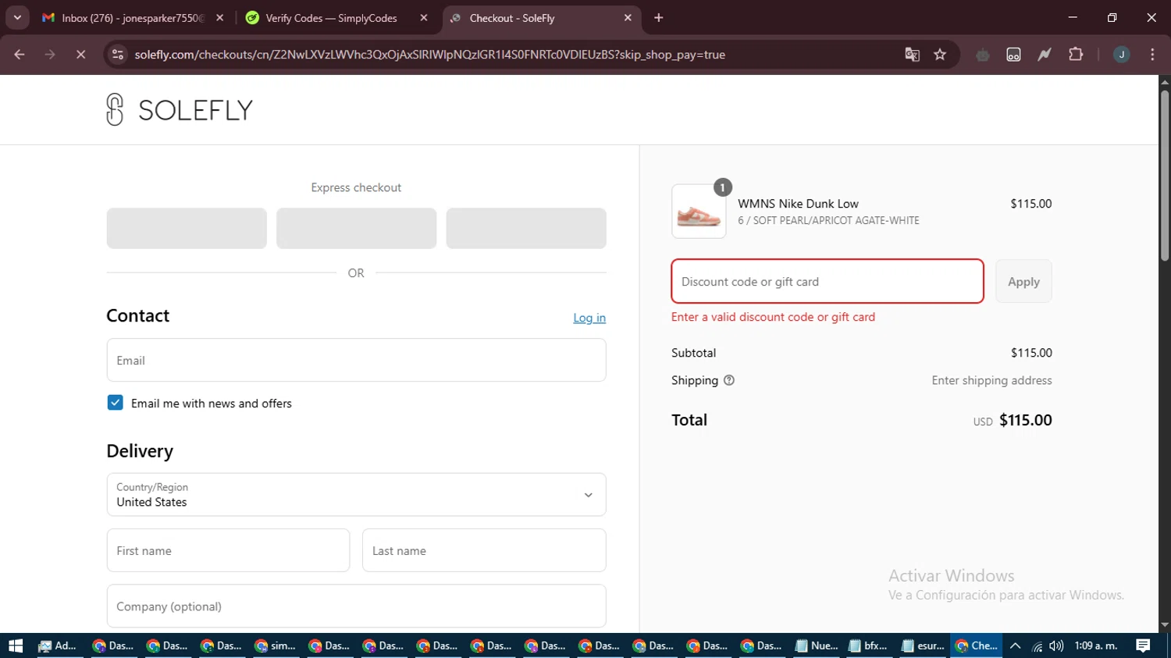Focus the First name field
Screen dimensions: 1171x658
[x=228, y=550]
